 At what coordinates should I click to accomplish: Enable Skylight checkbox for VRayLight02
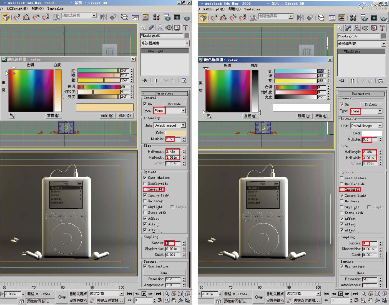click(342, 207)
